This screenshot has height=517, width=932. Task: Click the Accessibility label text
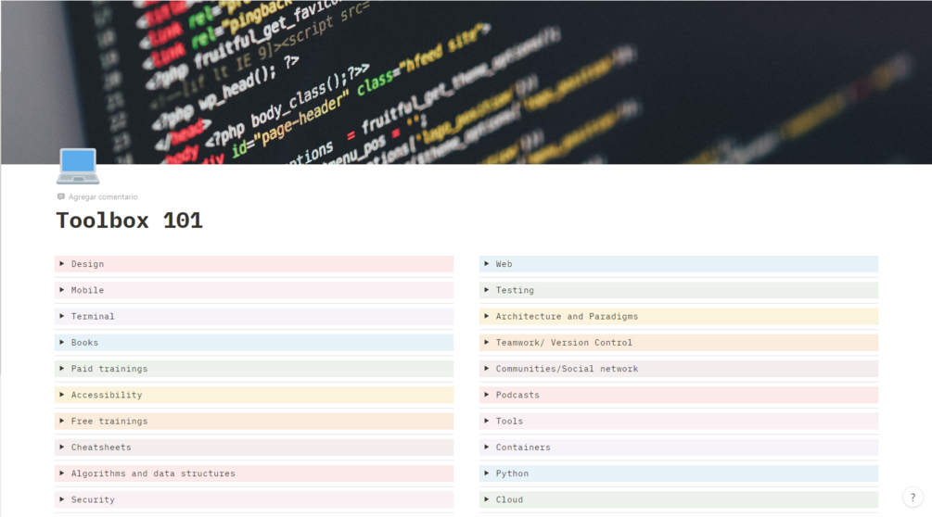click(x=107, y=395)
